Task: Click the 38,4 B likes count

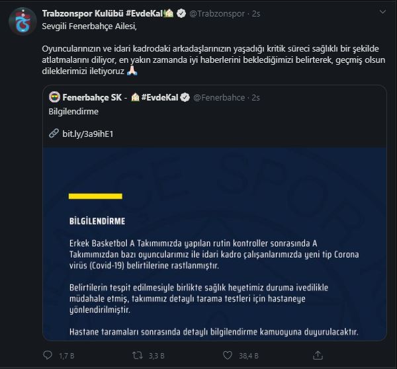Action: click(249, 356)
